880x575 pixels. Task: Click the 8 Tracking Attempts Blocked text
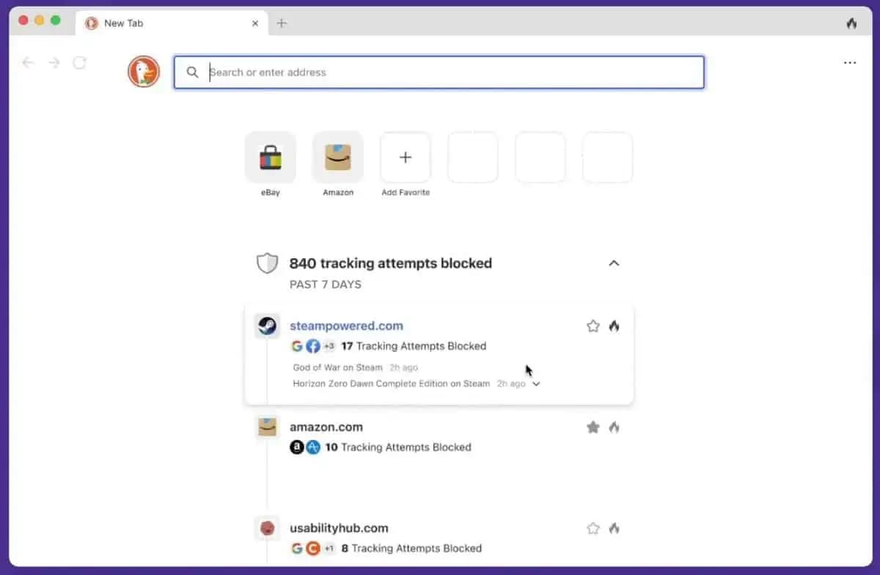coord(412,549)
